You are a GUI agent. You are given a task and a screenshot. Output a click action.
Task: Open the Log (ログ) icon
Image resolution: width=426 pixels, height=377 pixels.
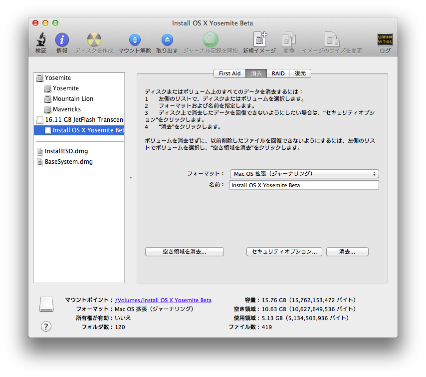click(385, 40)
